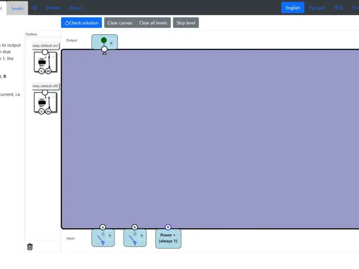Clear the canvas
The height and width of the screenshot is (269, 359).
[120, 22]
